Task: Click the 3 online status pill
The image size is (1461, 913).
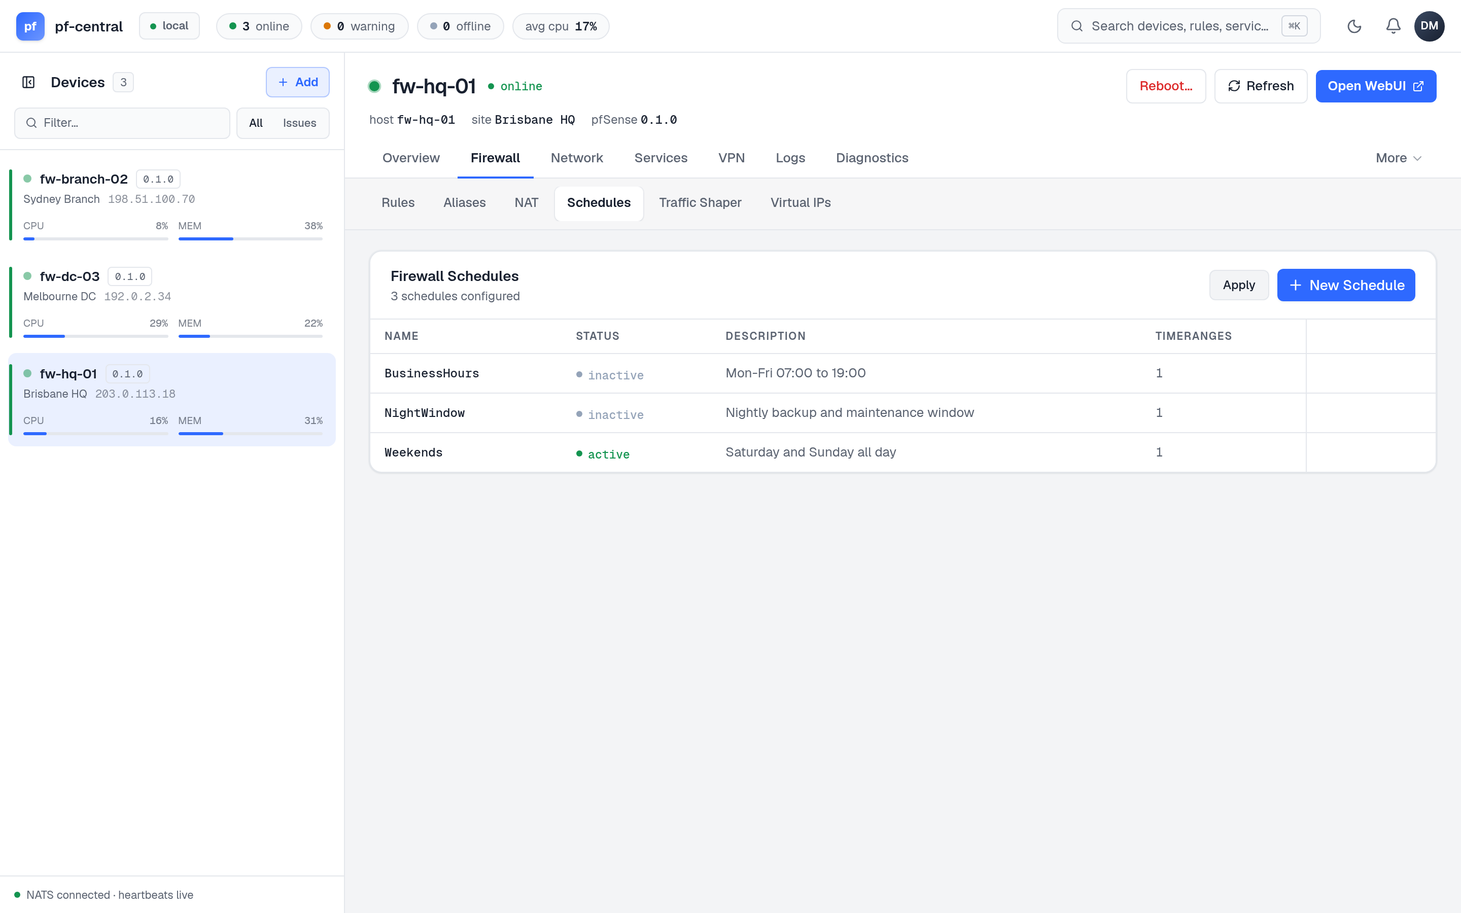Action: (259, 26)
